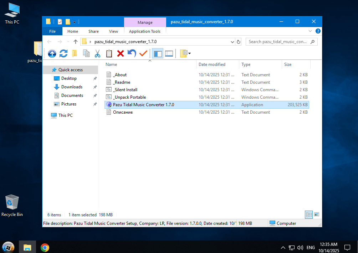Expand the address bar history dropdown

click(232, 42)
